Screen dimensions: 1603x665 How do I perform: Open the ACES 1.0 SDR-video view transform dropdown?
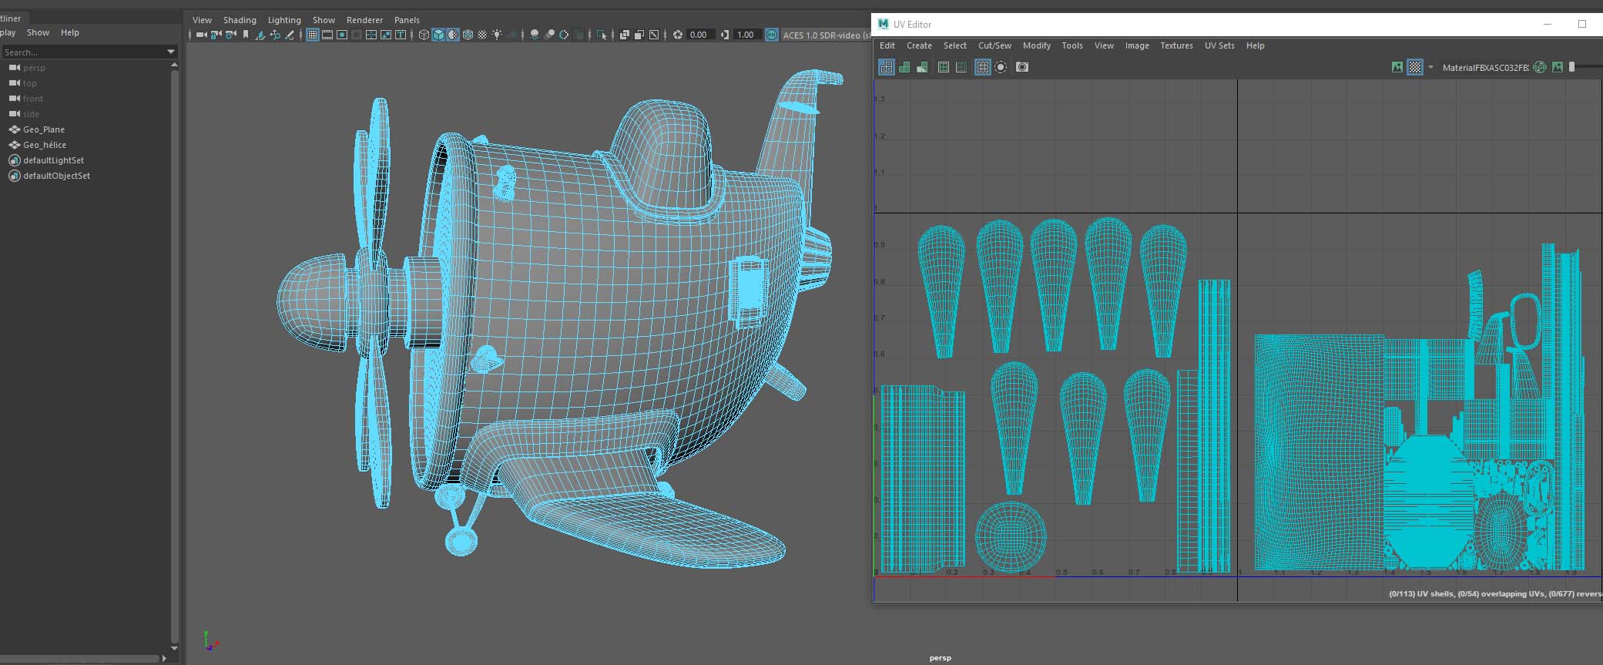click(x=823, y=35)
